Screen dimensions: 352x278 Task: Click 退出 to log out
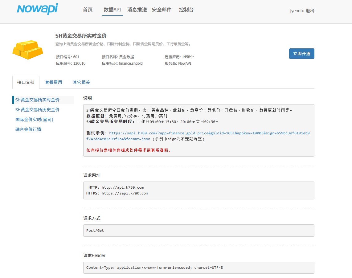click(310, 10)
